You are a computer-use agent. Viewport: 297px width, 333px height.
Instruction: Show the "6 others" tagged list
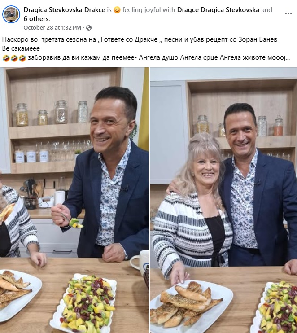36,19
